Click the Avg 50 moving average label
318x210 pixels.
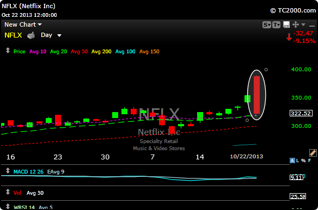(79, 52)
